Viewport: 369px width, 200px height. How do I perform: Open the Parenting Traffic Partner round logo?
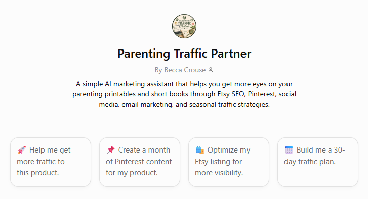[184, 26]
